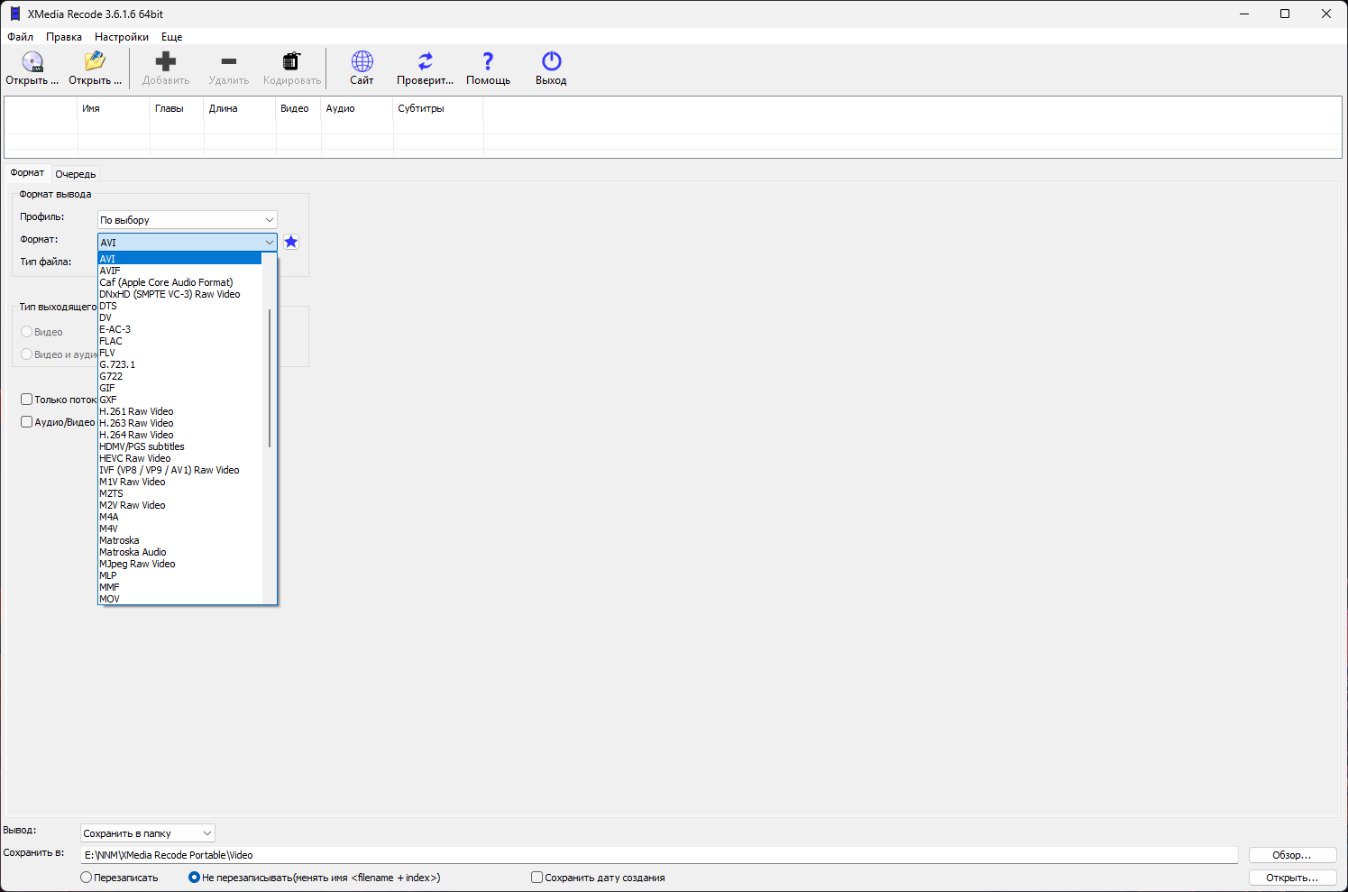
Task: Select the Видео radio button
Action: pyautogui.click(x=27, y=332)
